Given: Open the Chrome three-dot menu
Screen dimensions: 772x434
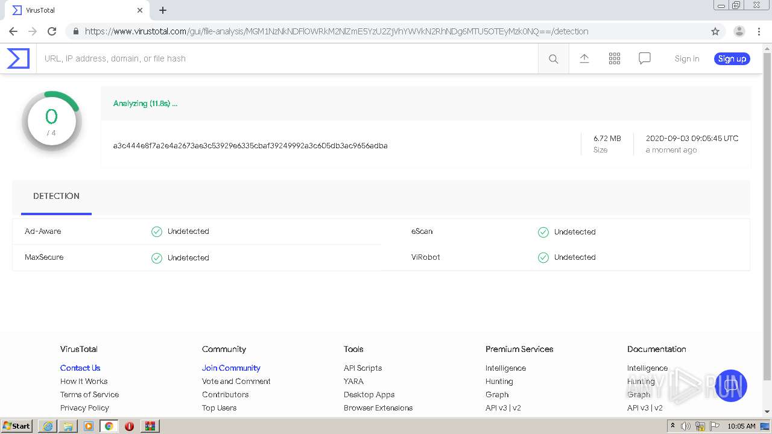Looking at the screenshot, I should coord(759,31).
